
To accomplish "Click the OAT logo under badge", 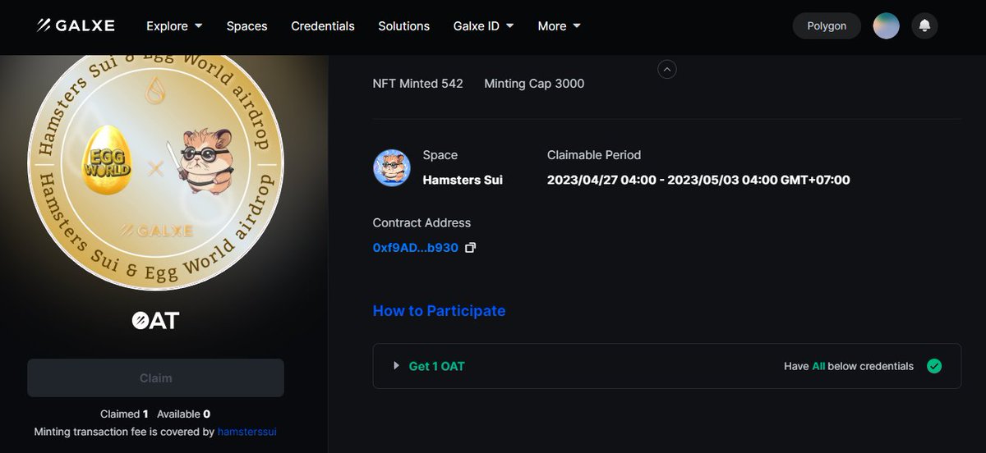I will 155,321.
